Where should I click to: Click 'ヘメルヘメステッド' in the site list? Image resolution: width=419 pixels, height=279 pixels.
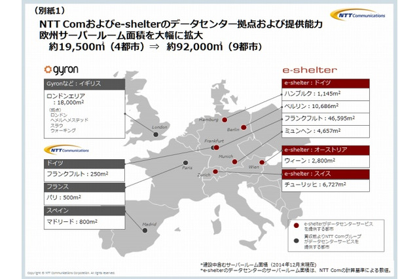click(69, 120)
